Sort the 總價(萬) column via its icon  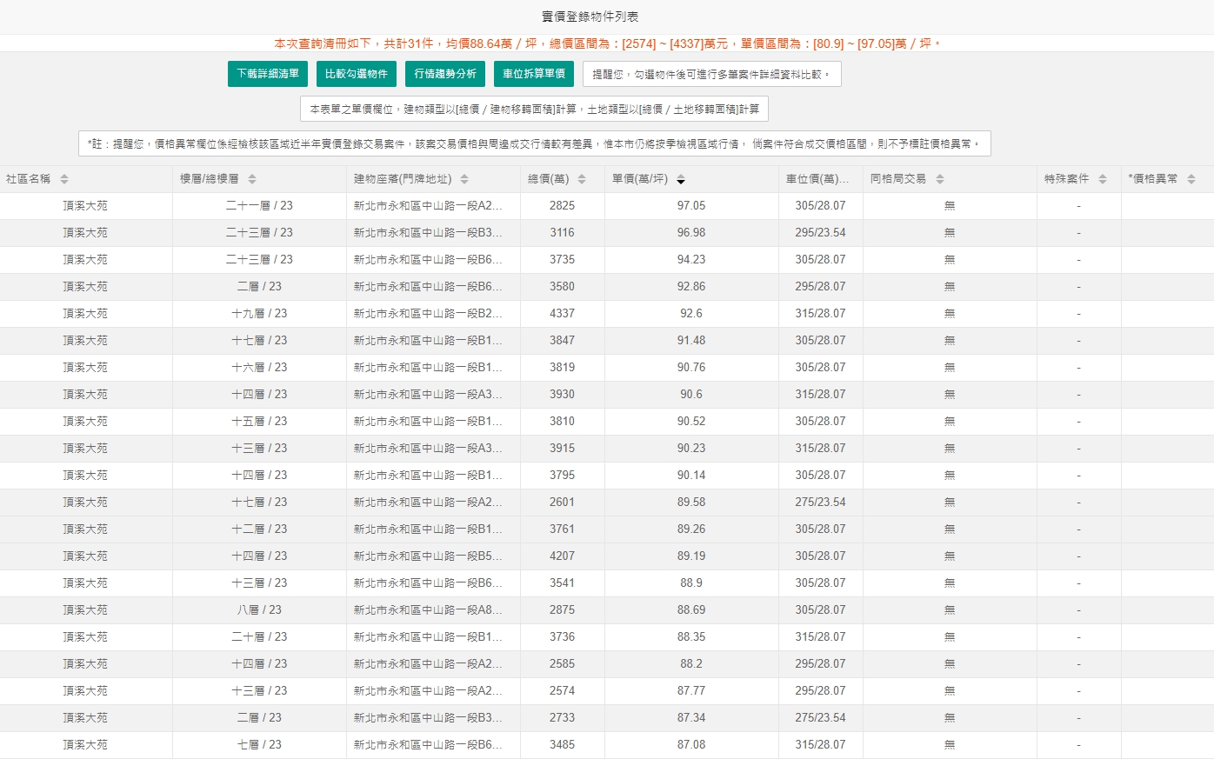pos(582,179)
